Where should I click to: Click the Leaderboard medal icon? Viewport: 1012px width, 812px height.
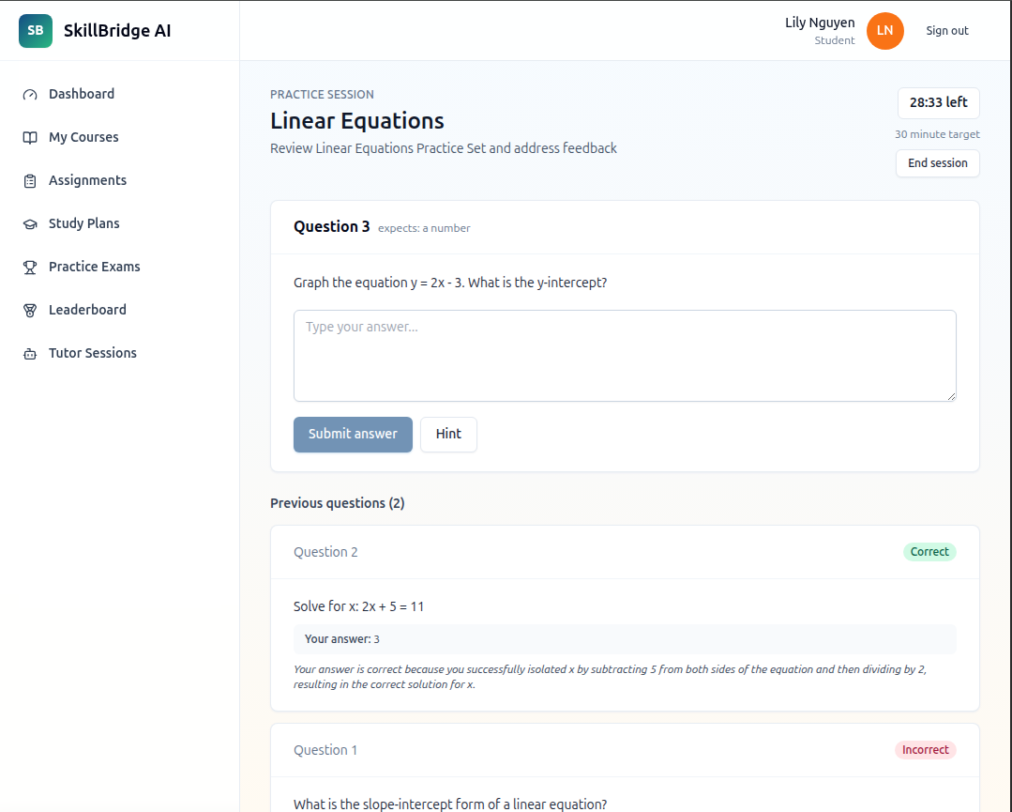[30, 311]
